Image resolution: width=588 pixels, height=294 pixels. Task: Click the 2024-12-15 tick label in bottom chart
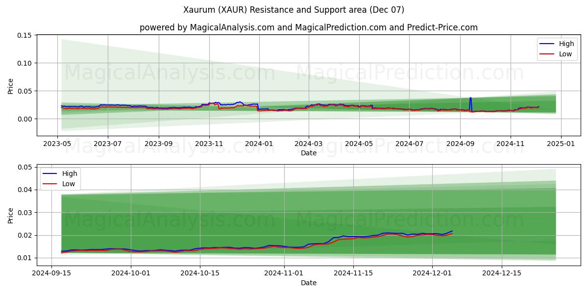tap(501, 274)
